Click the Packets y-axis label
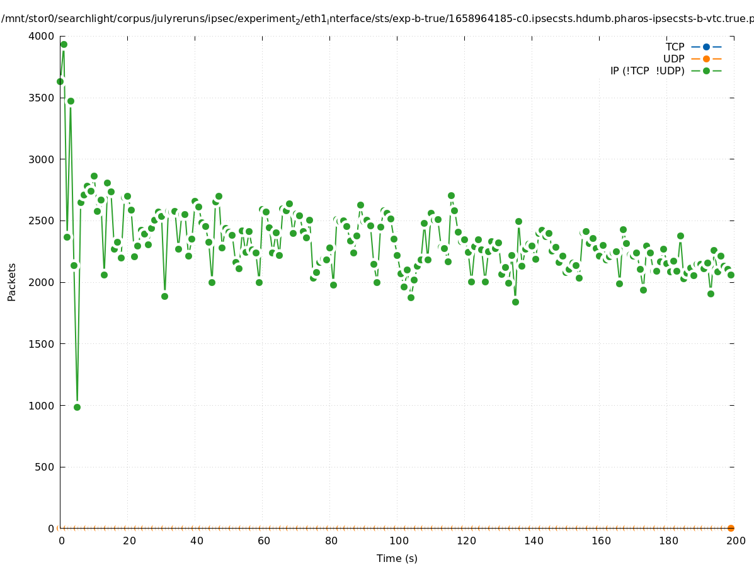Screen dimensions: 754x567 (12, 282)
